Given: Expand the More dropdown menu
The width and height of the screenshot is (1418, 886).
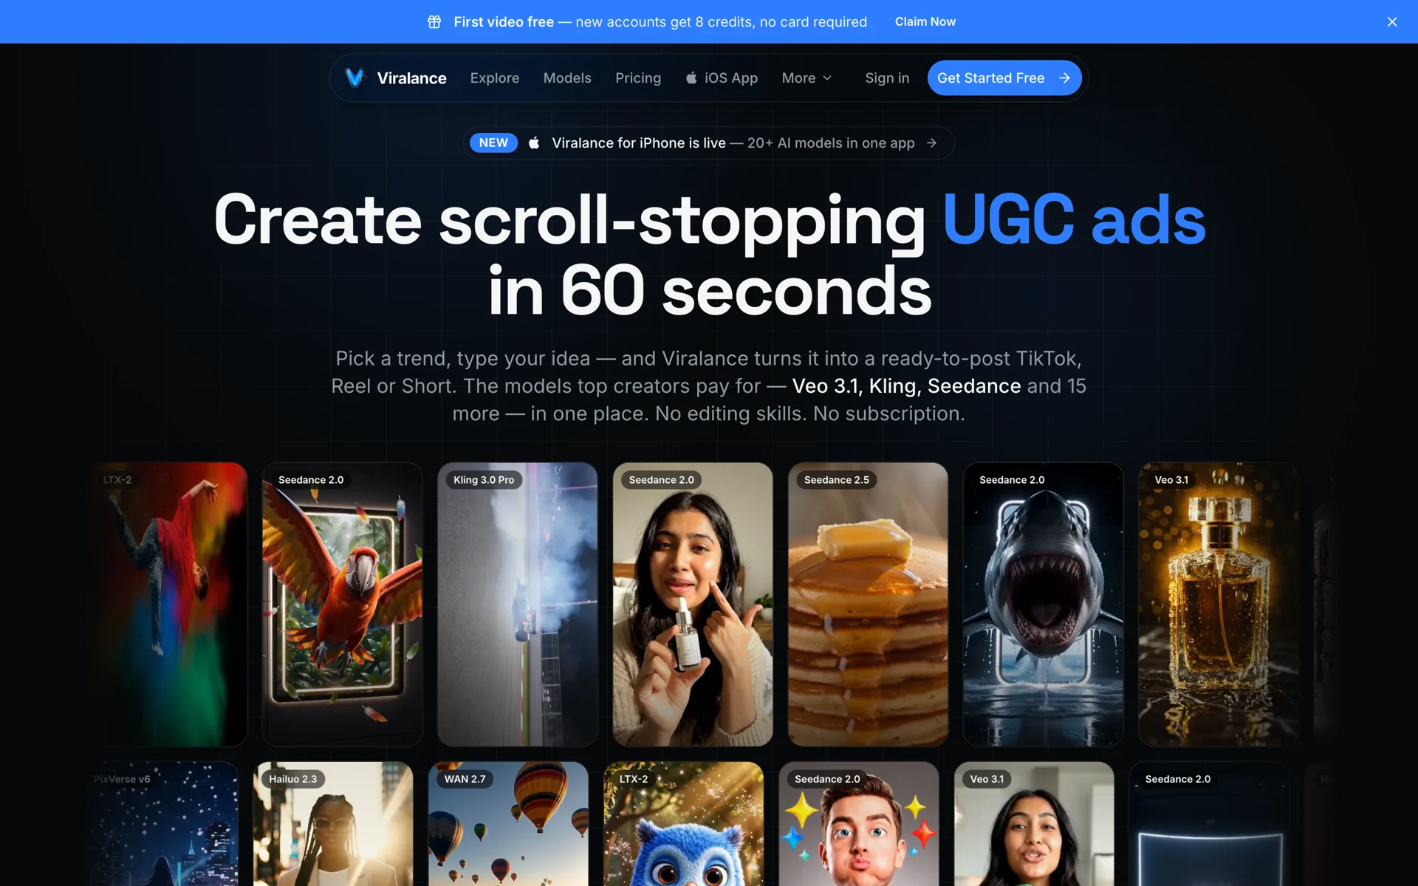Looking at the screenshot, I should coord(806,78).
